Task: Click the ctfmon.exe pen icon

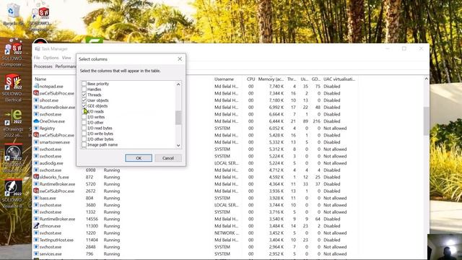Action: (x=36, y=226)
